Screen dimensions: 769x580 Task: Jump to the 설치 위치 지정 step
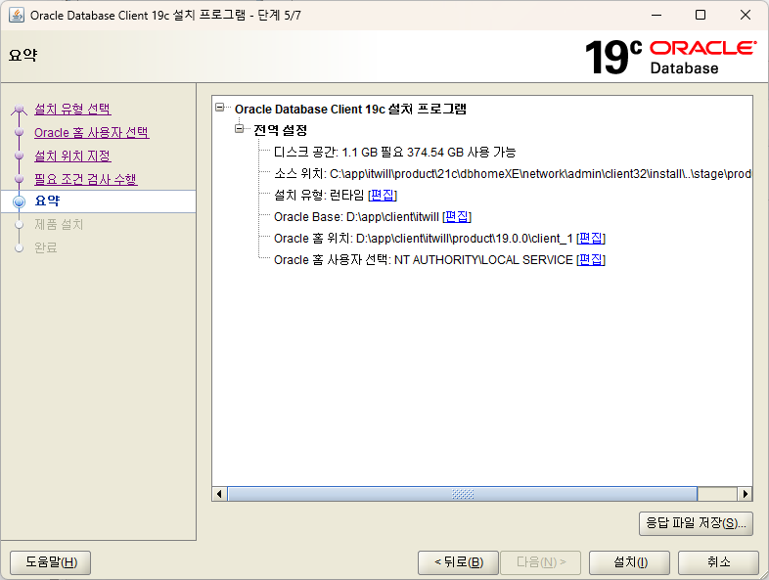click(72, 156)
